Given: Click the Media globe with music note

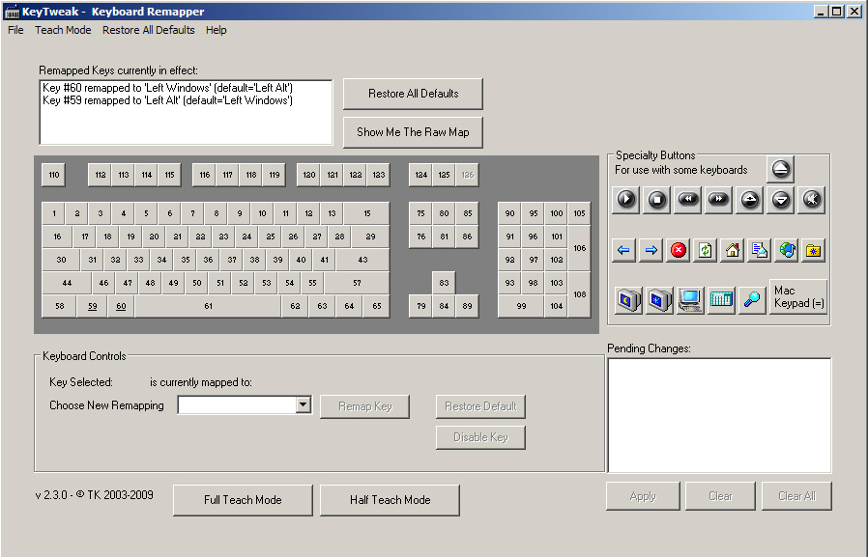Looking at the screenshot, I should (x=787, y=250).
